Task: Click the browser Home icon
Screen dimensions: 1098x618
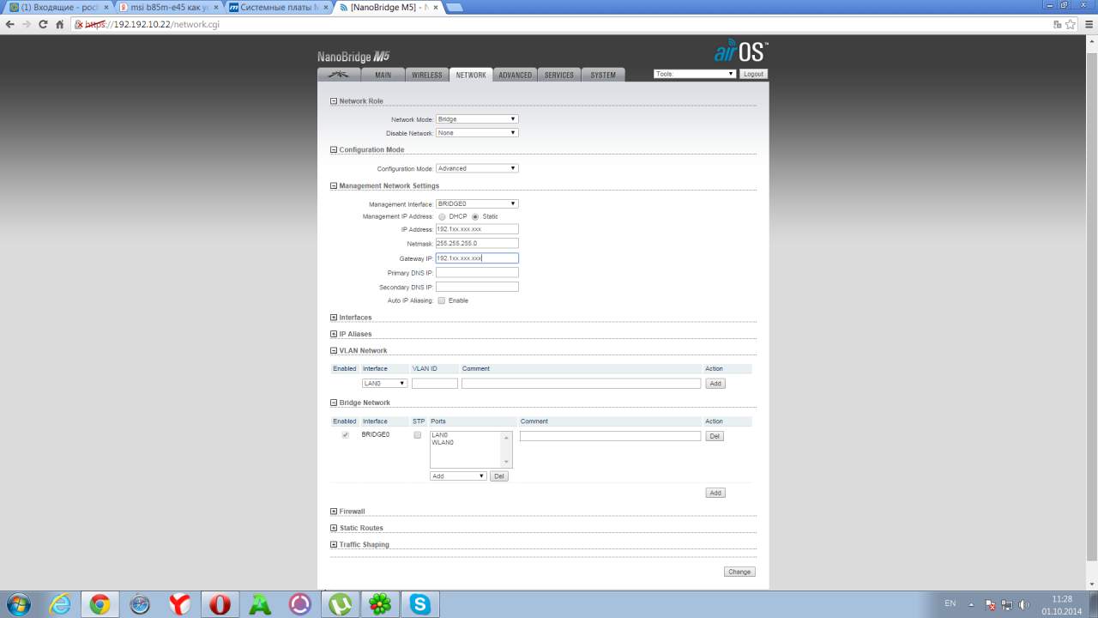Action: [x=59, y=24]
